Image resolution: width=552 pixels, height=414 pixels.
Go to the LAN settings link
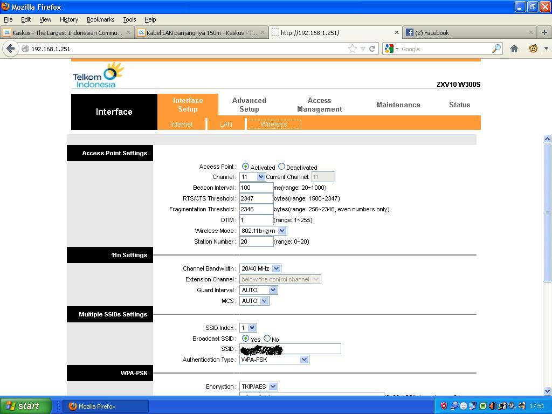(x=226, y=124)
